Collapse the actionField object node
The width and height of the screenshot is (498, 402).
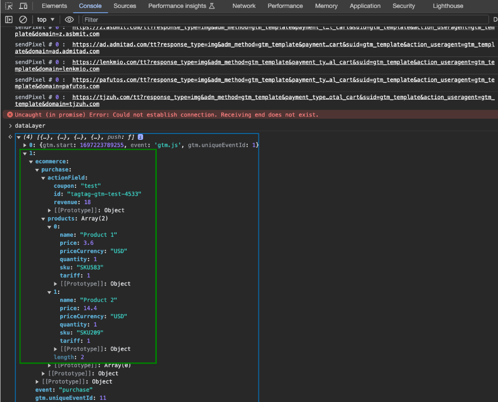pos(44,178)
